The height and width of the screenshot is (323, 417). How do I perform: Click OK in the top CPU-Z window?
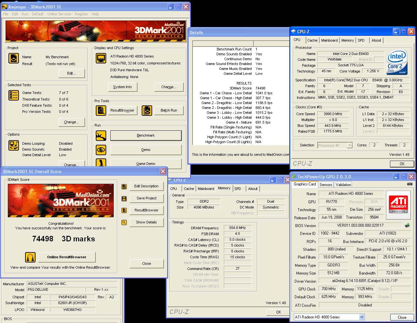coord(402,164)
